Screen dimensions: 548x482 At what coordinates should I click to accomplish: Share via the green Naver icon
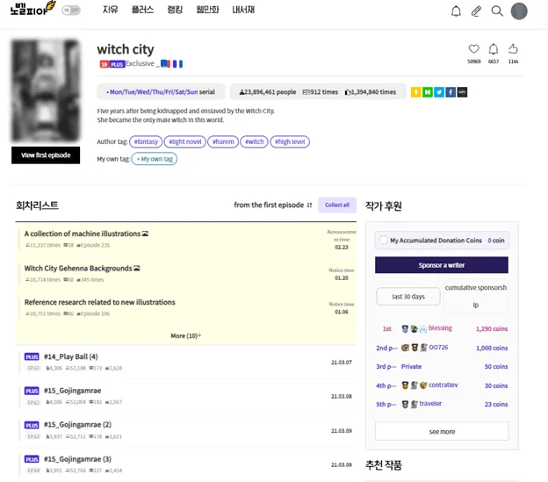427,92
